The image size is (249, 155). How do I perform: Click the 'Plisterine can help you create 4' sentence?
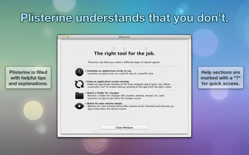pyautogui.click(x=124, y=62)
